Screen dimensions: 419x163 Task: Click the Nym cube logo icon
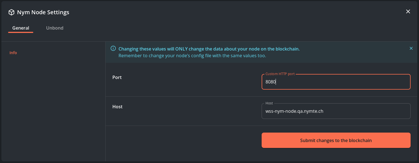click(x=11, y=12)
